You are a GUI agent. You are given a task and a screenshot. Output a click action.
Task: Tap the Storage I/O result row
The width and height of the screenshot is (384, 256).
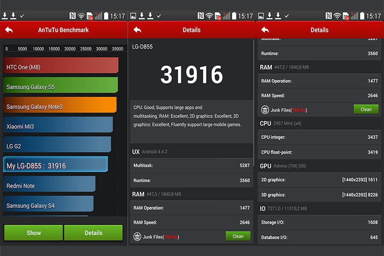tap(319, 222)
